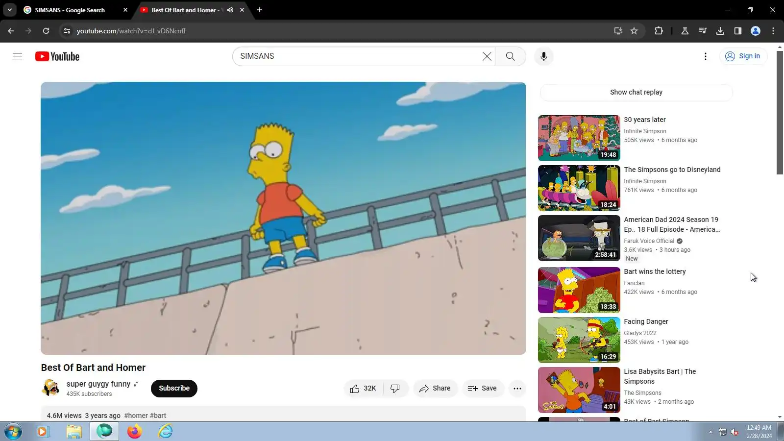Open Facing Danger title link
784x441 pixels.
click(x=646, y=321)
